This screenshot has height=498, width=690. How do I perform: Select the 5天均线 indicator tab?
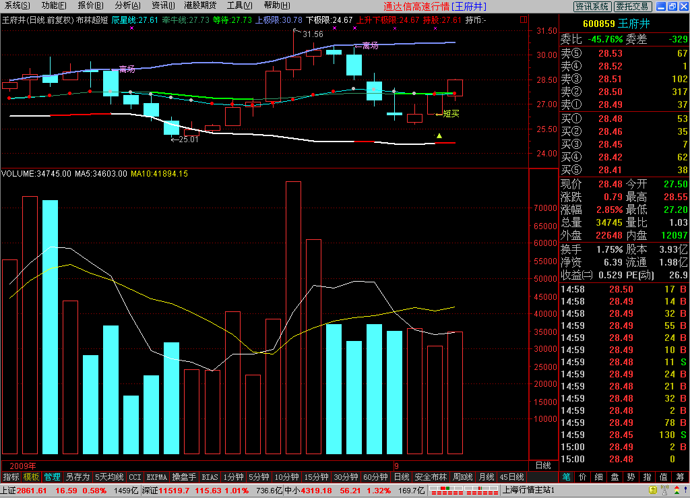110,477
